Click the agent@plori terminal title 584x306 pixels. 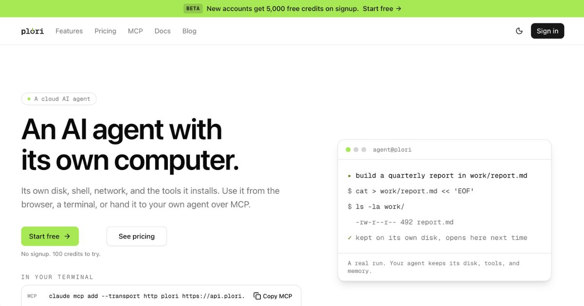392,150
